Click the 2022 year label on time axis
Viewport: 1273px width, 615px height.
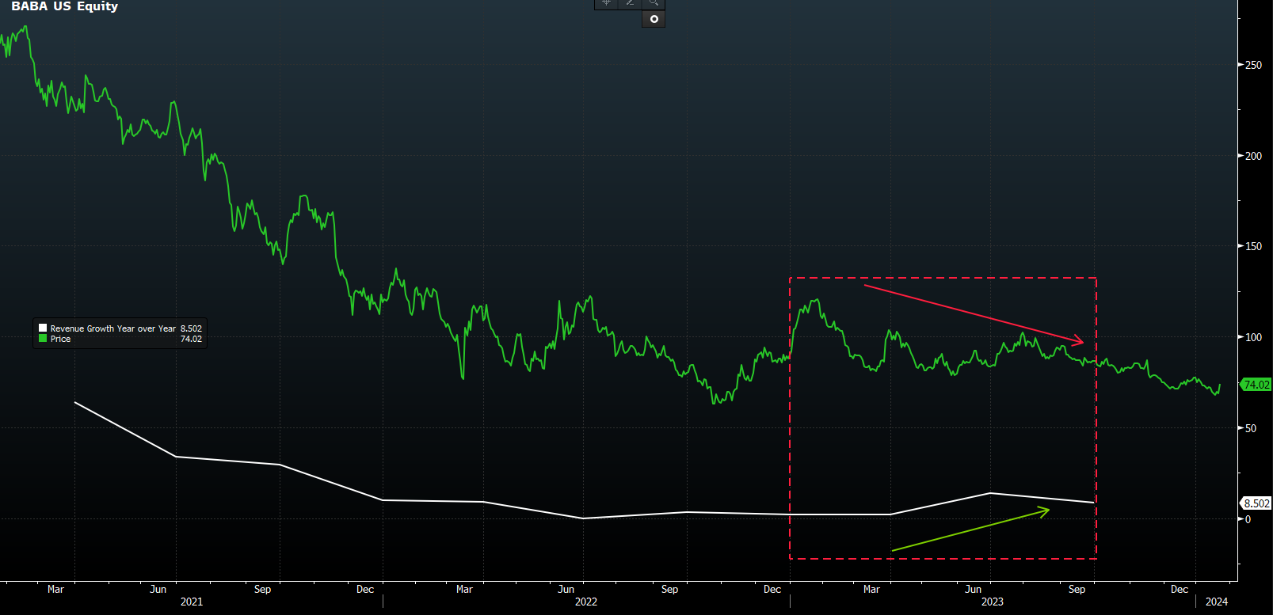point(586,602)
